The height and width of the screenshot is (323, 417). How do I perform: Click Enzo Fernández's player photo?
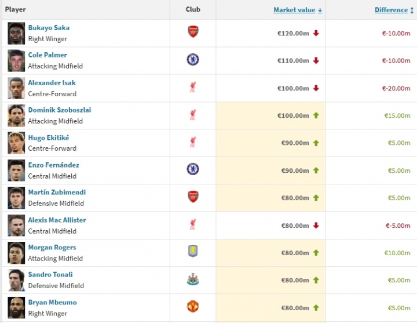16,170
